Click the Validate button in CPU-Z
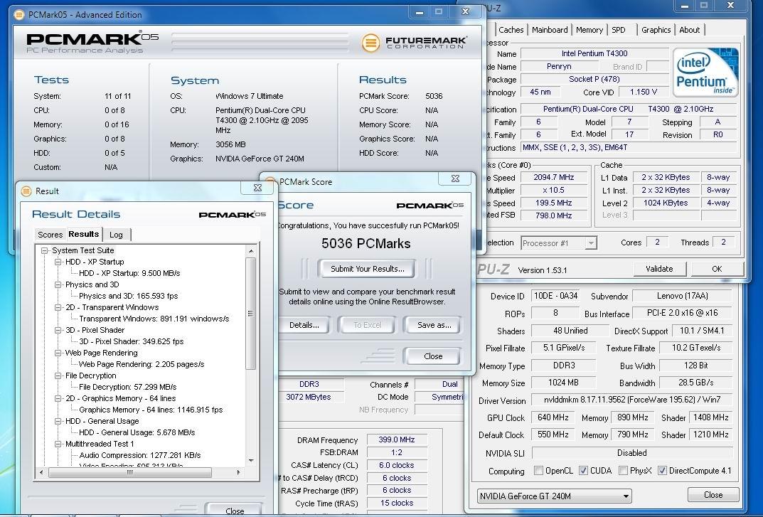Screen dimensions: 763x517 pos(659,269)
